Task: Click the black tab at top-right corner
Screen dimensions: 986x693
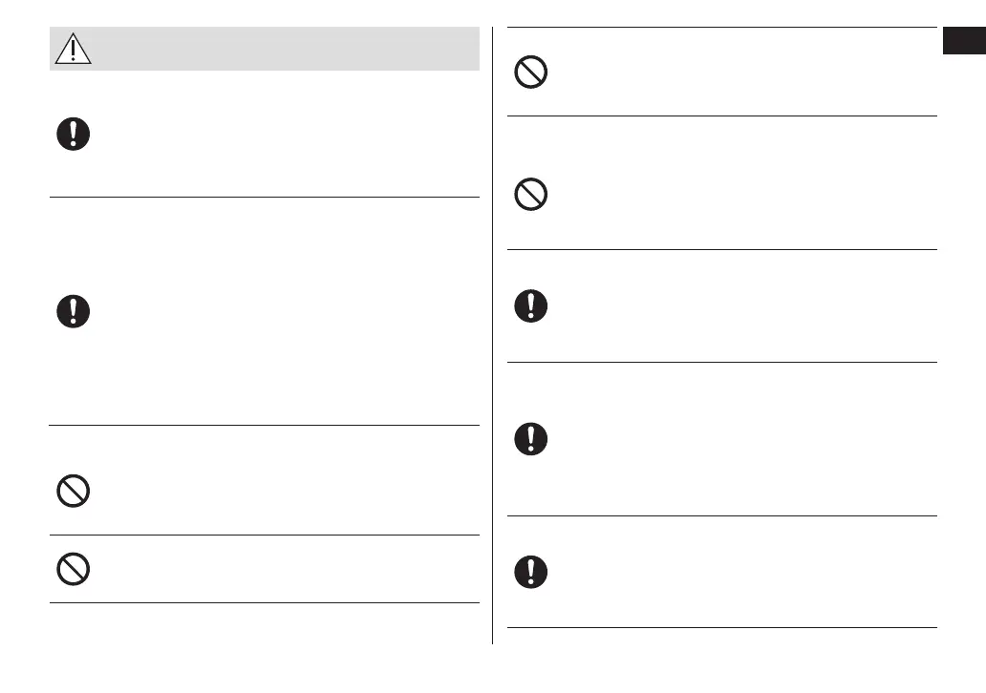Action: click(964, 43)
